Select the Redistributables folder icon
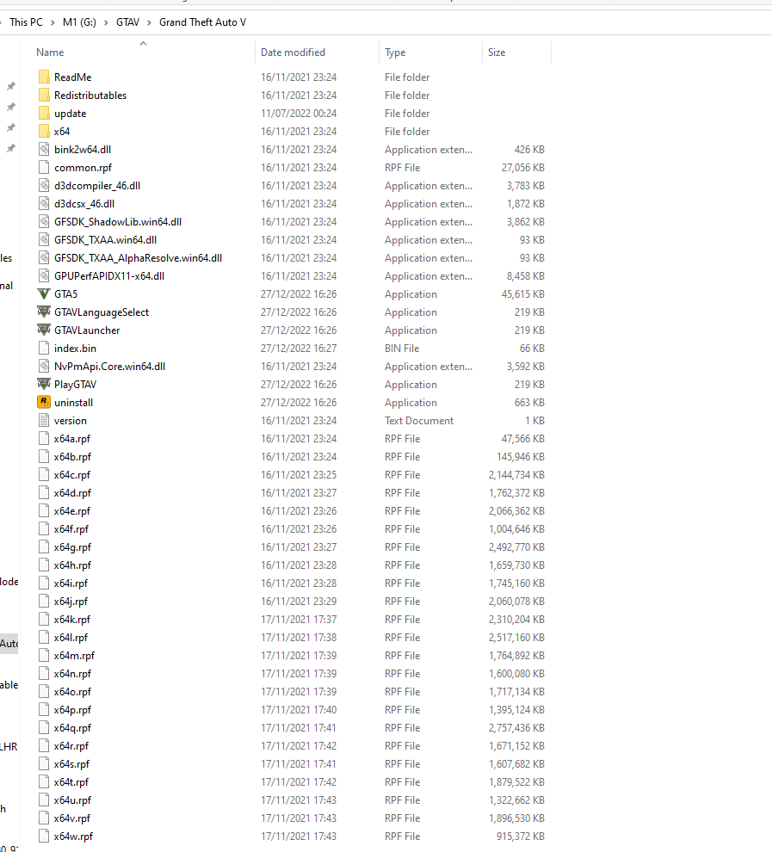The image size is (772, 852). click(44, 95)
